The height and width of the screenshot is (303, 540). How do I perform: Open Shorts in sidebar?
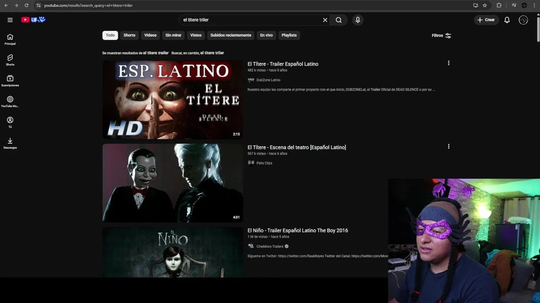(10, 60)
